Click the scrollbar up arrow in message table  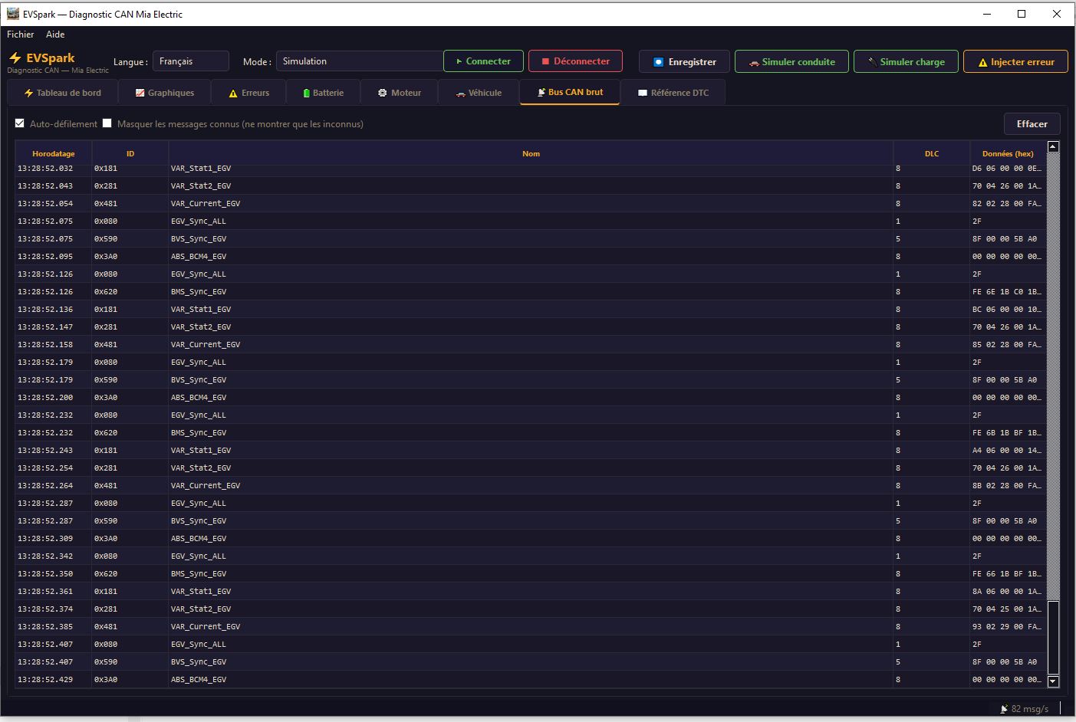coord(1053,146)
